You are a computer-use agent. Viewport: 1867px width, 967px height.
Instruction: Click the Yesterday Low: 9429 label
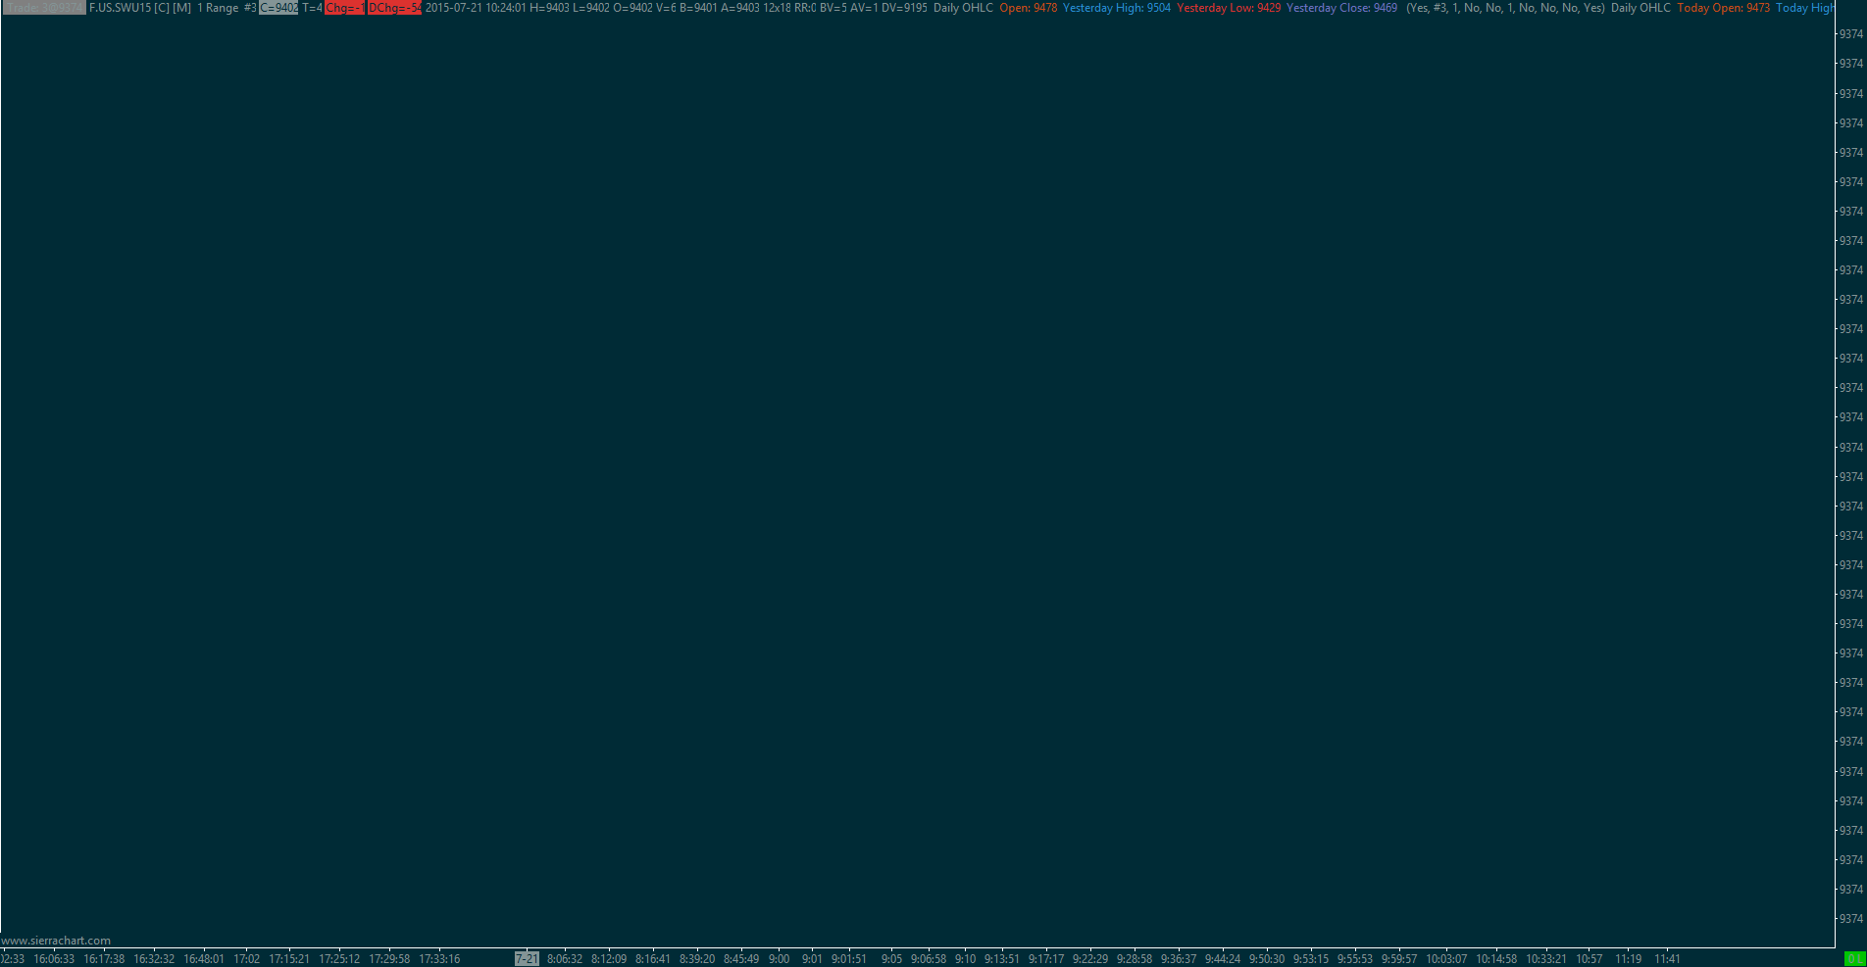point(1229,8)
